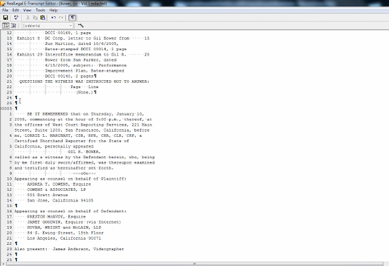
Task: Toggle the show paragraph marks button
Action: 72,18
